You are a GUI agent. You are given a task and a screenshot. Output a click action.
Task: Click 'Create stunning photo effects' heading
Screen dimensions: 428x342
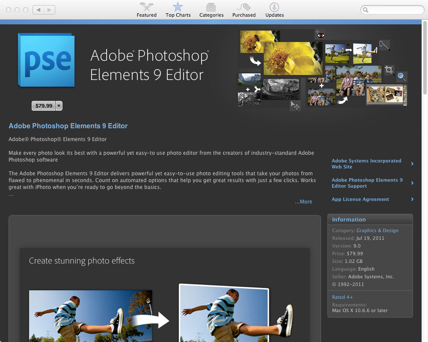pyautogui.click(x=82, y=261)
